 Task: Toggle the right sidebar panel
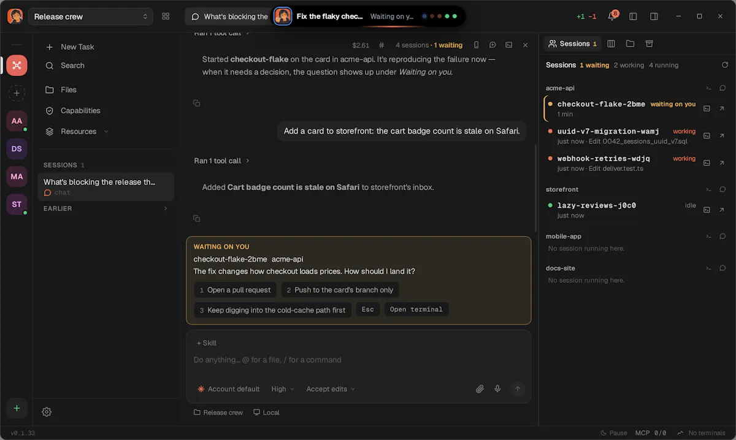coord(654,17)
